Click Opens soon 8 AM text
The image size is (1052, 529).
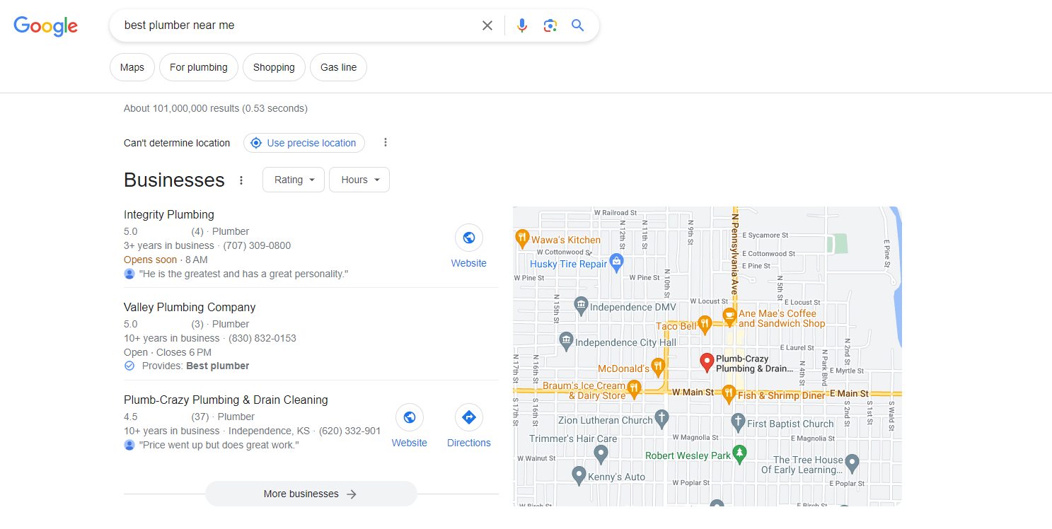click(166, 260)
